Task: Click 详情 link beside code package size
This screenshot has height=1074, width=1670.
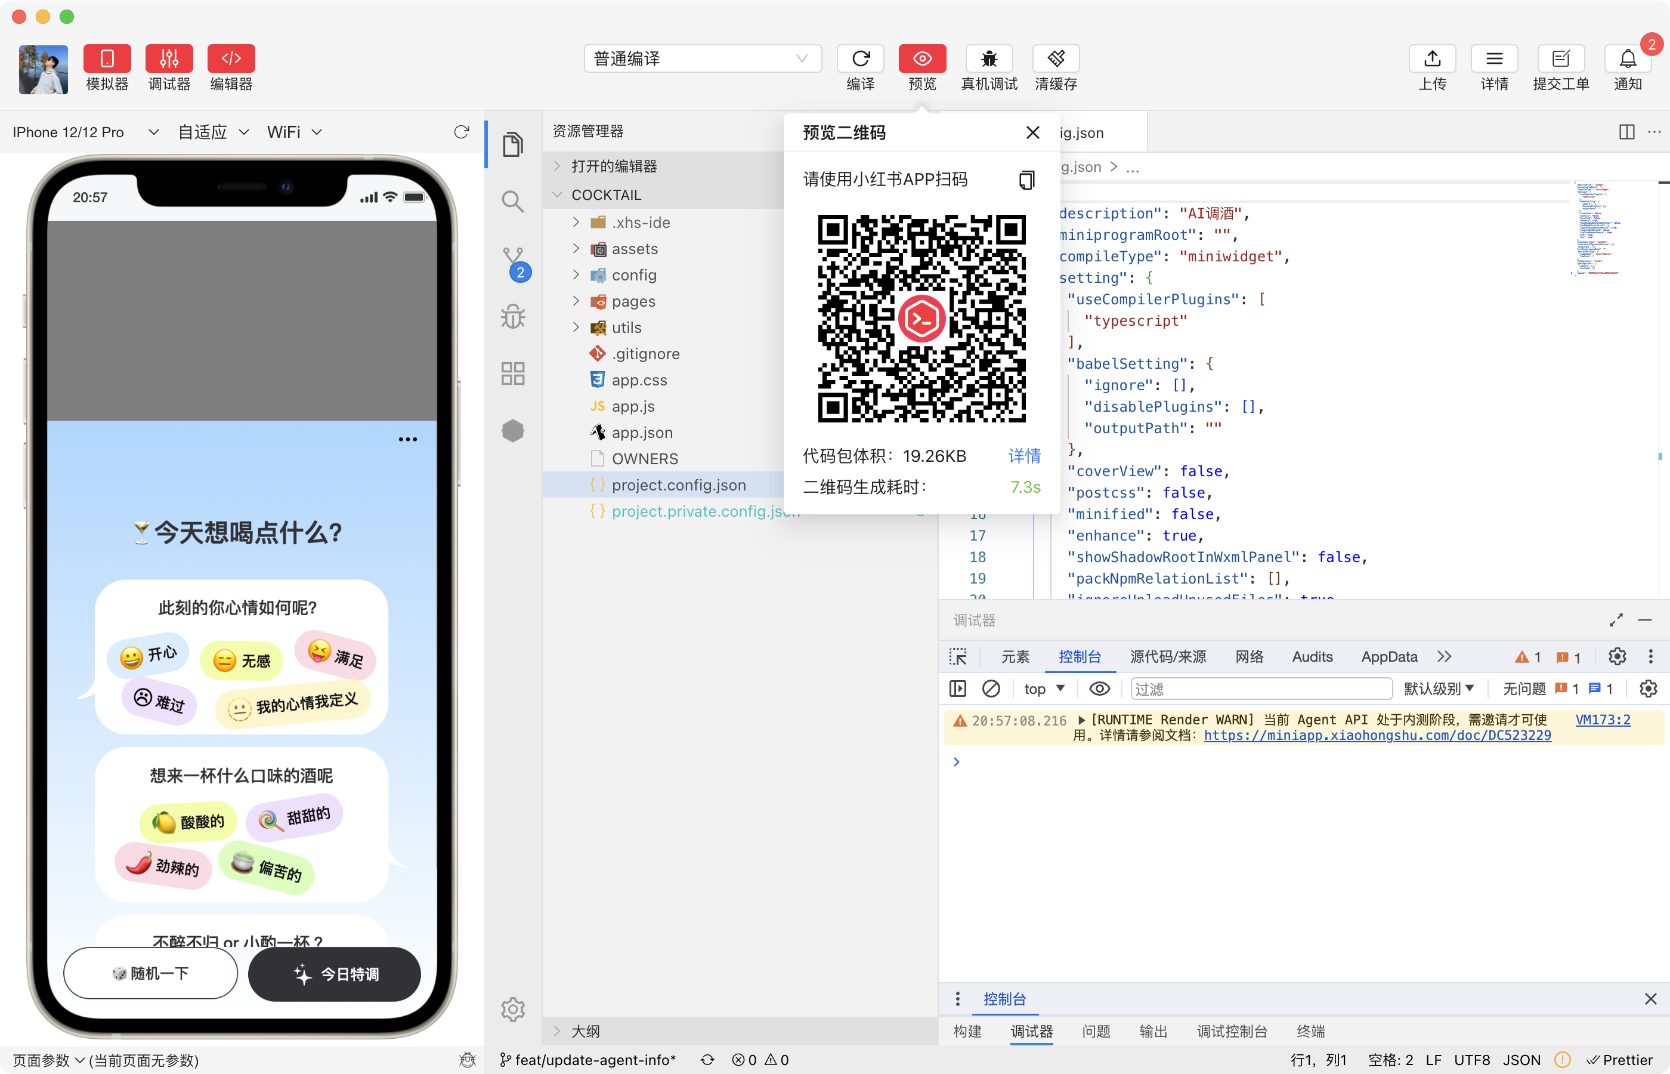Action: pos(1024,456)
